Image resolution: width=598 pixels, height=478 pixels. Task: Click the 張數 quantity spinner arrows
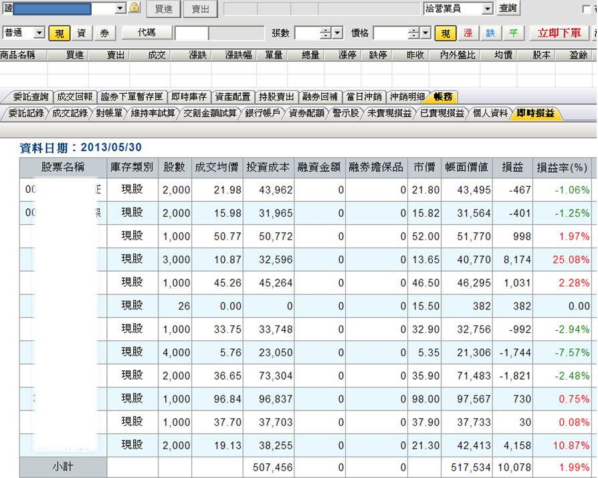coord(326,33)
